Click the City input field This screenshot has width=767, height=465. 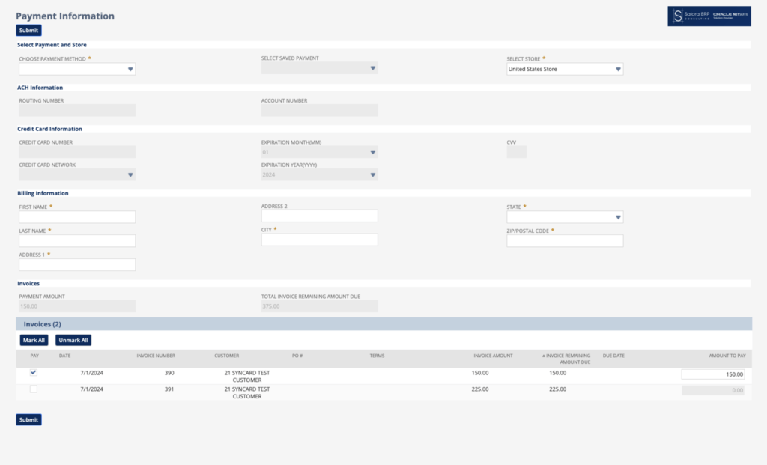point(319,240)
